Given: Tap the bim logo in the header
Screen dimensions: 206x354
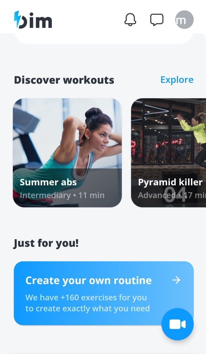Looking at the screenshot, I should [33, 20].
